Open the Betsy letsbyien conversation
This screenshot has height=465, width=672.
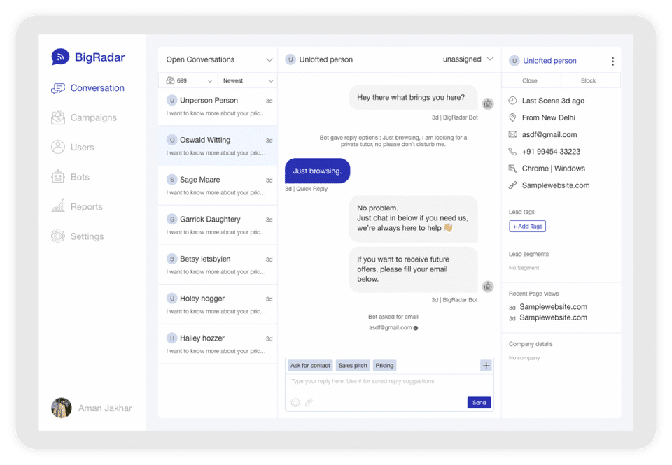pos(218,264)
